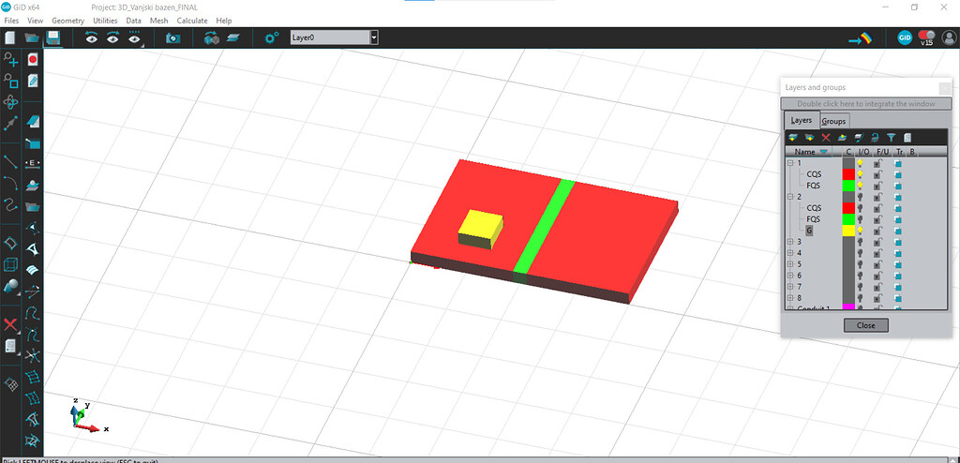
Task: Click the red color swatch of CQS under layer 1
Action: tap(848, 174)
